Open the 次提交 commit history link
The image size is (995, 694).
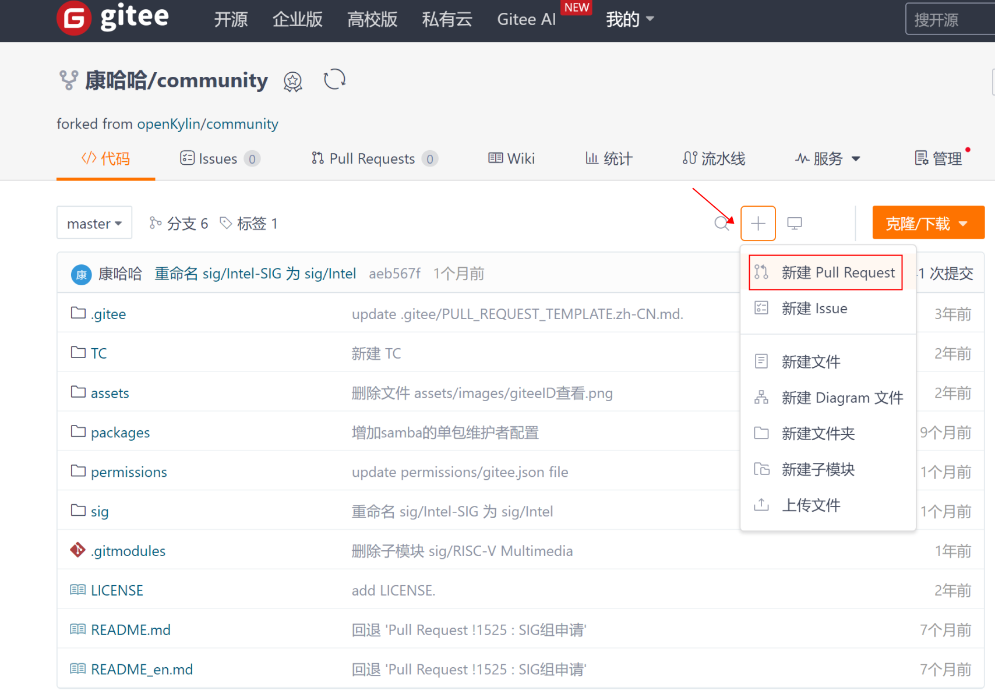click(946, 274)
